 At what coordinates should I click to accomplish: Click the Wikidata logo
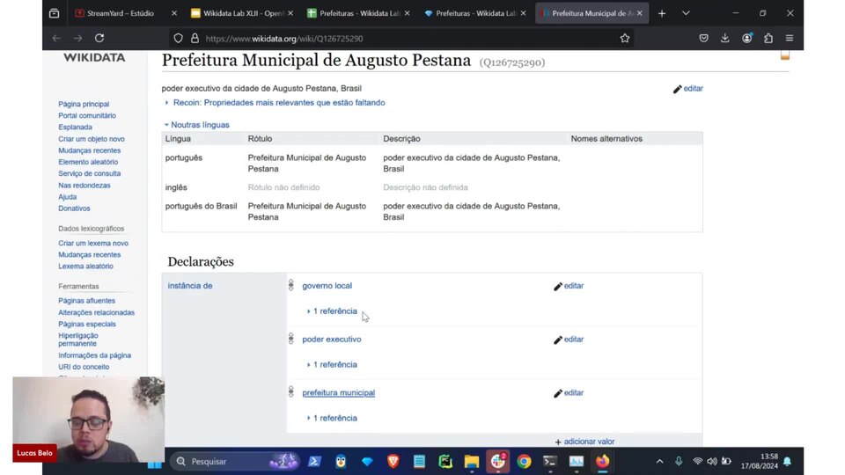94,58
